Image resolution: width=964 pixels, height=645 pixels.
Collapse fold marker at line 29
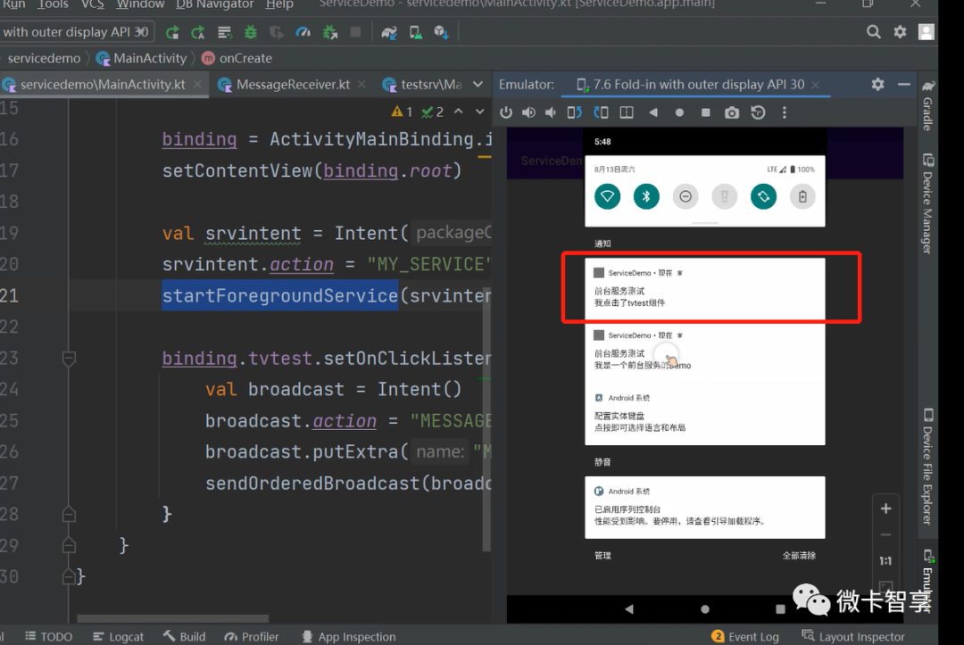point(69,545)
